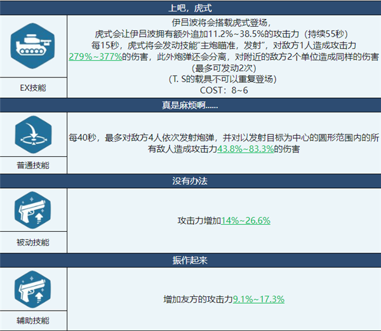Select the 真是麻烦啊...... skill header
The width and height of the screenshot is (381, 331).
point(190,105)
